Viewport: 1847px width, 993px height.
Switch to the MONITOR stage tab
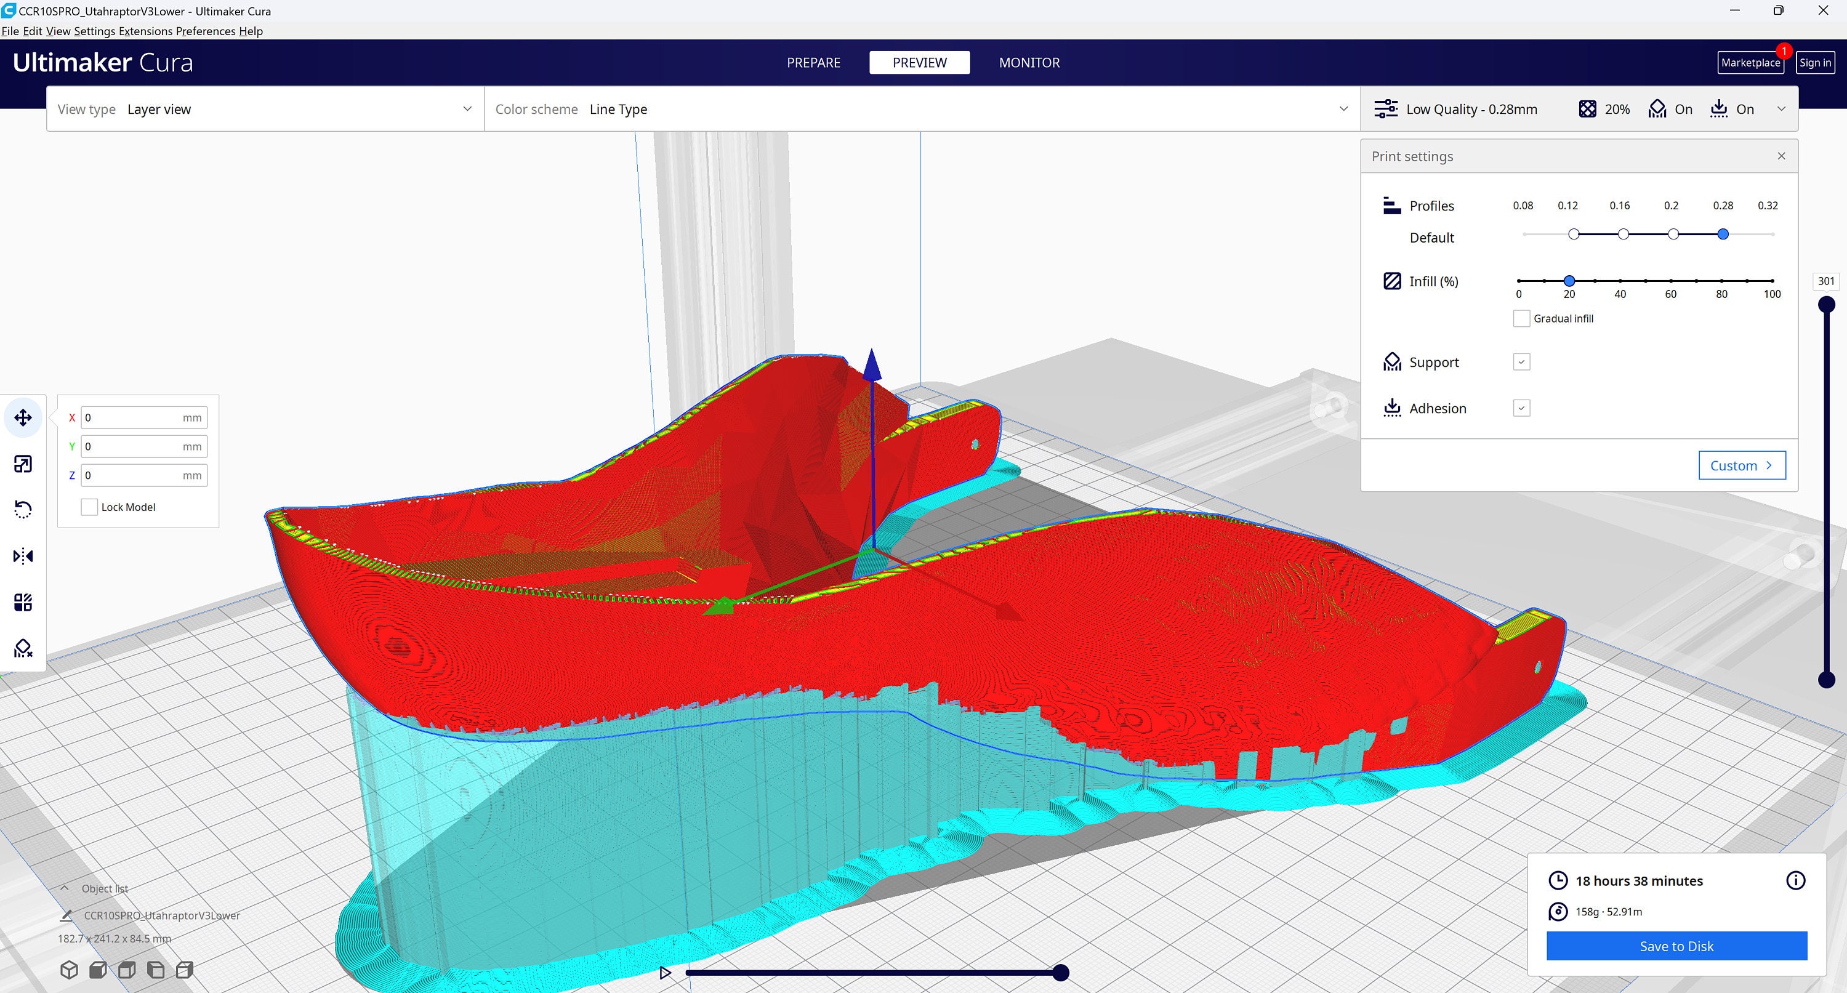click(x=1029, y=62)
